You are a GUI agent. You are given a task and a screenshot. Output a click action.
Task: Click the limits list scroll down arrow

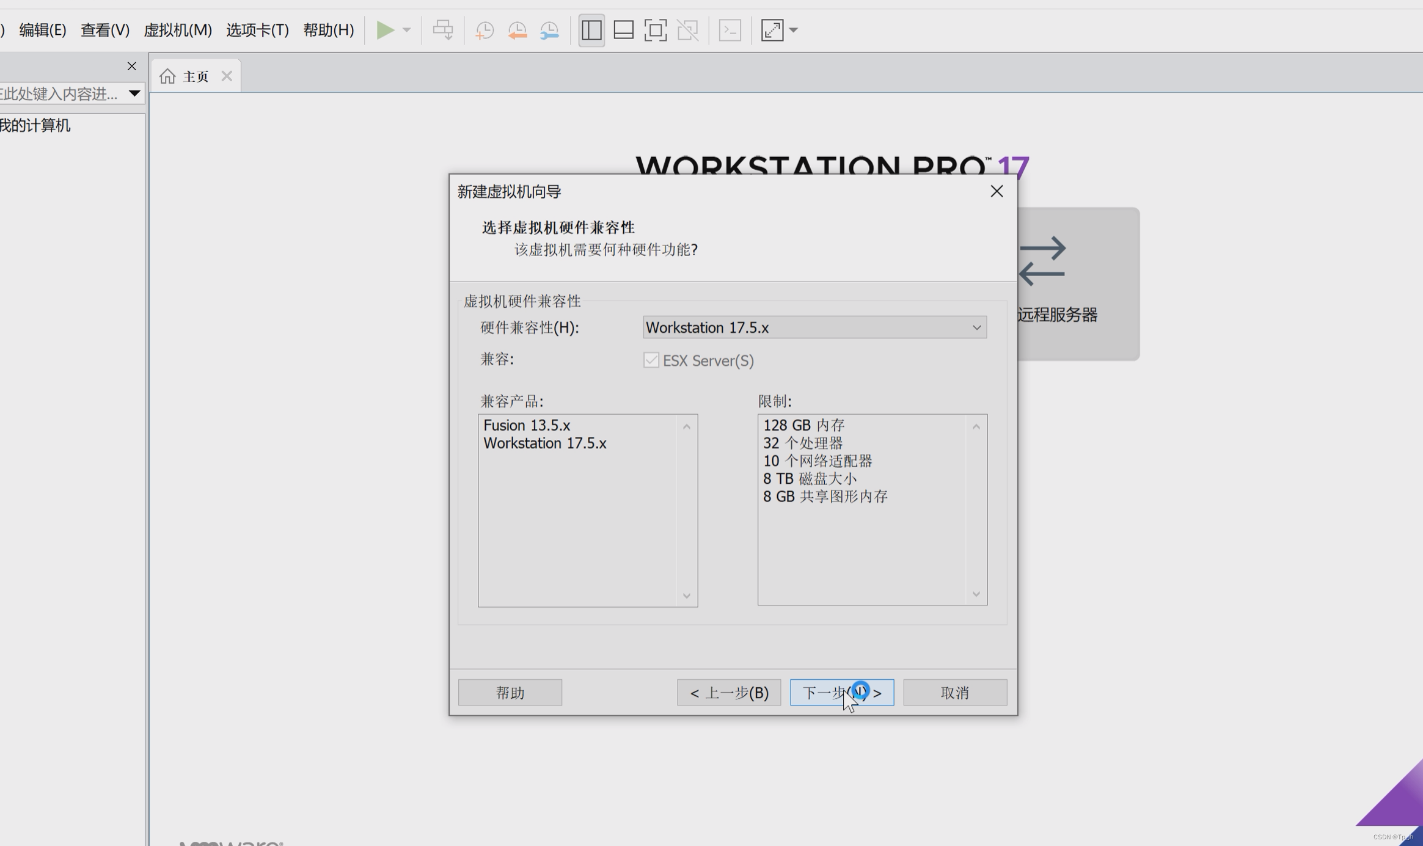click(x=976, y=594)
